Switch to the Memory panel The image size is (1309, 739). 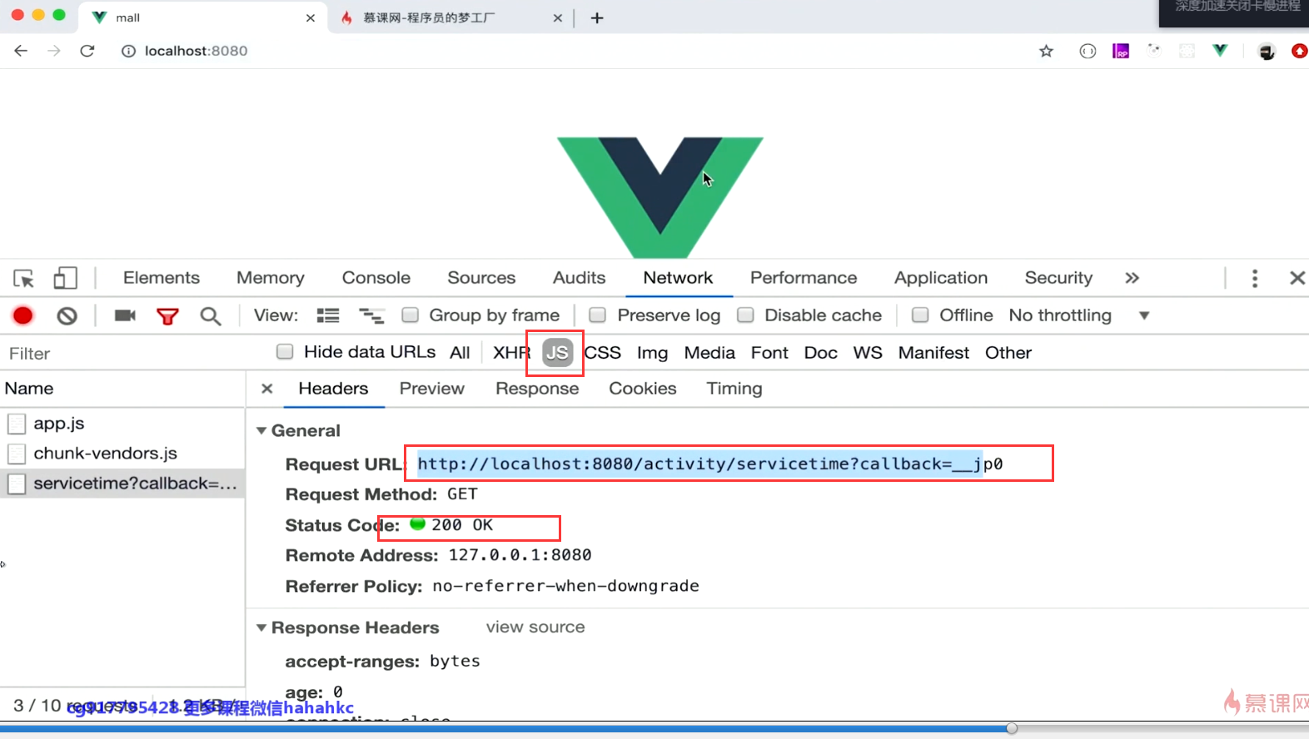coord(271,278)
